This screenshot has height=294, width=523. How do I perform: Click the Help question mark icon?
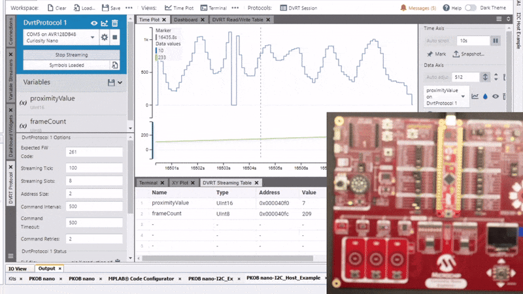(x=447, y=8)
